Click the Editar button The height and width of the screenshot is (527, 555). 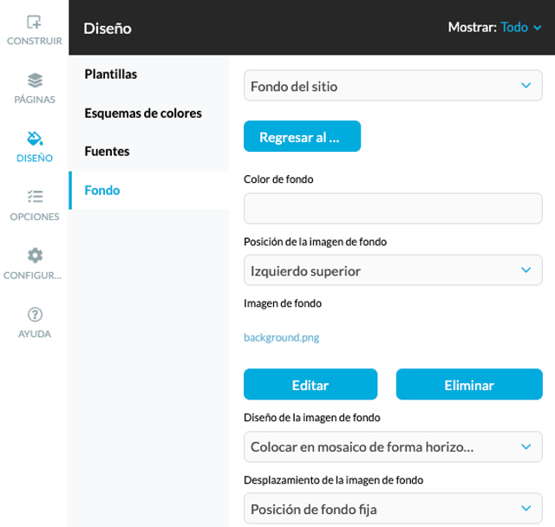(310, 385)
